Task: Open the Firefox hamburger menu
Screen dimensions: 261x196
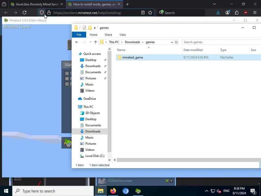Action: [x=255, y=13]
